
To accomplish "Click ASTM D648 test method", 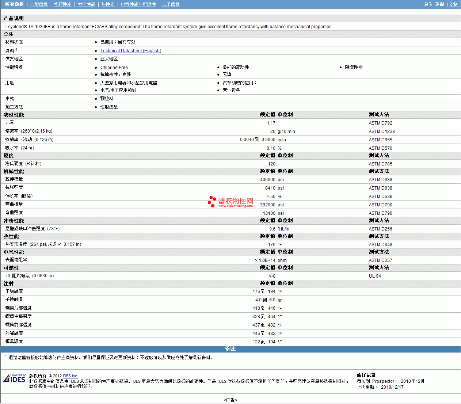I will pyautogui.click(x=380, y=245).
